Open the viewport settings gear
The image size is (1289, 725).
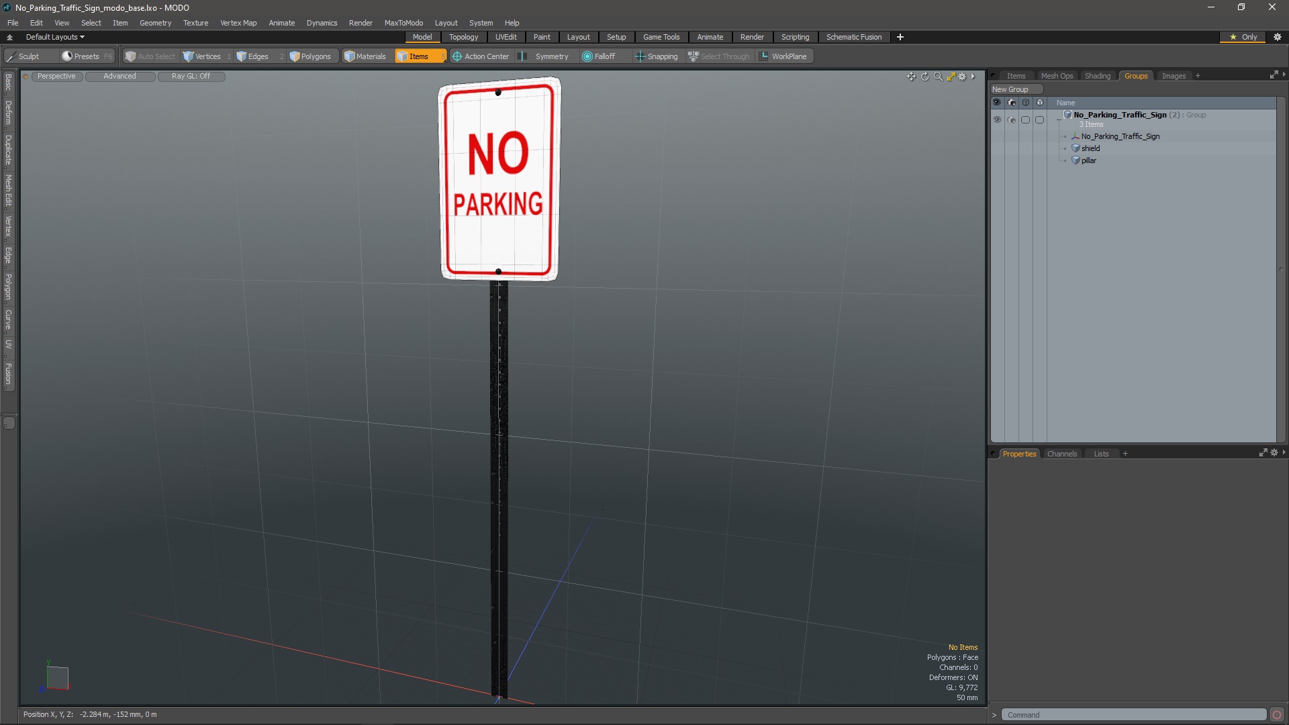(x=962, y=77)
